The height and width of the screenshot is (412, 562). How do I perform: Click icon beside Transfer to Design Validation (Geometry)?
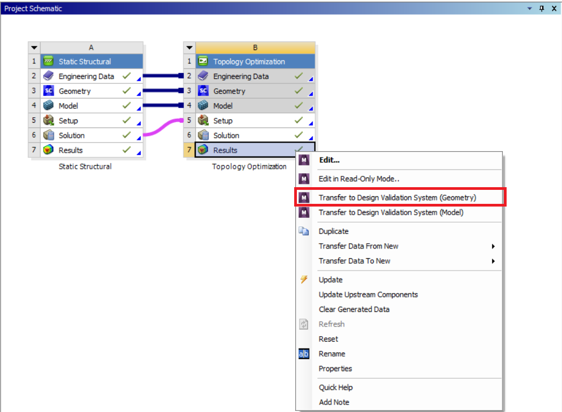[304, 197]
